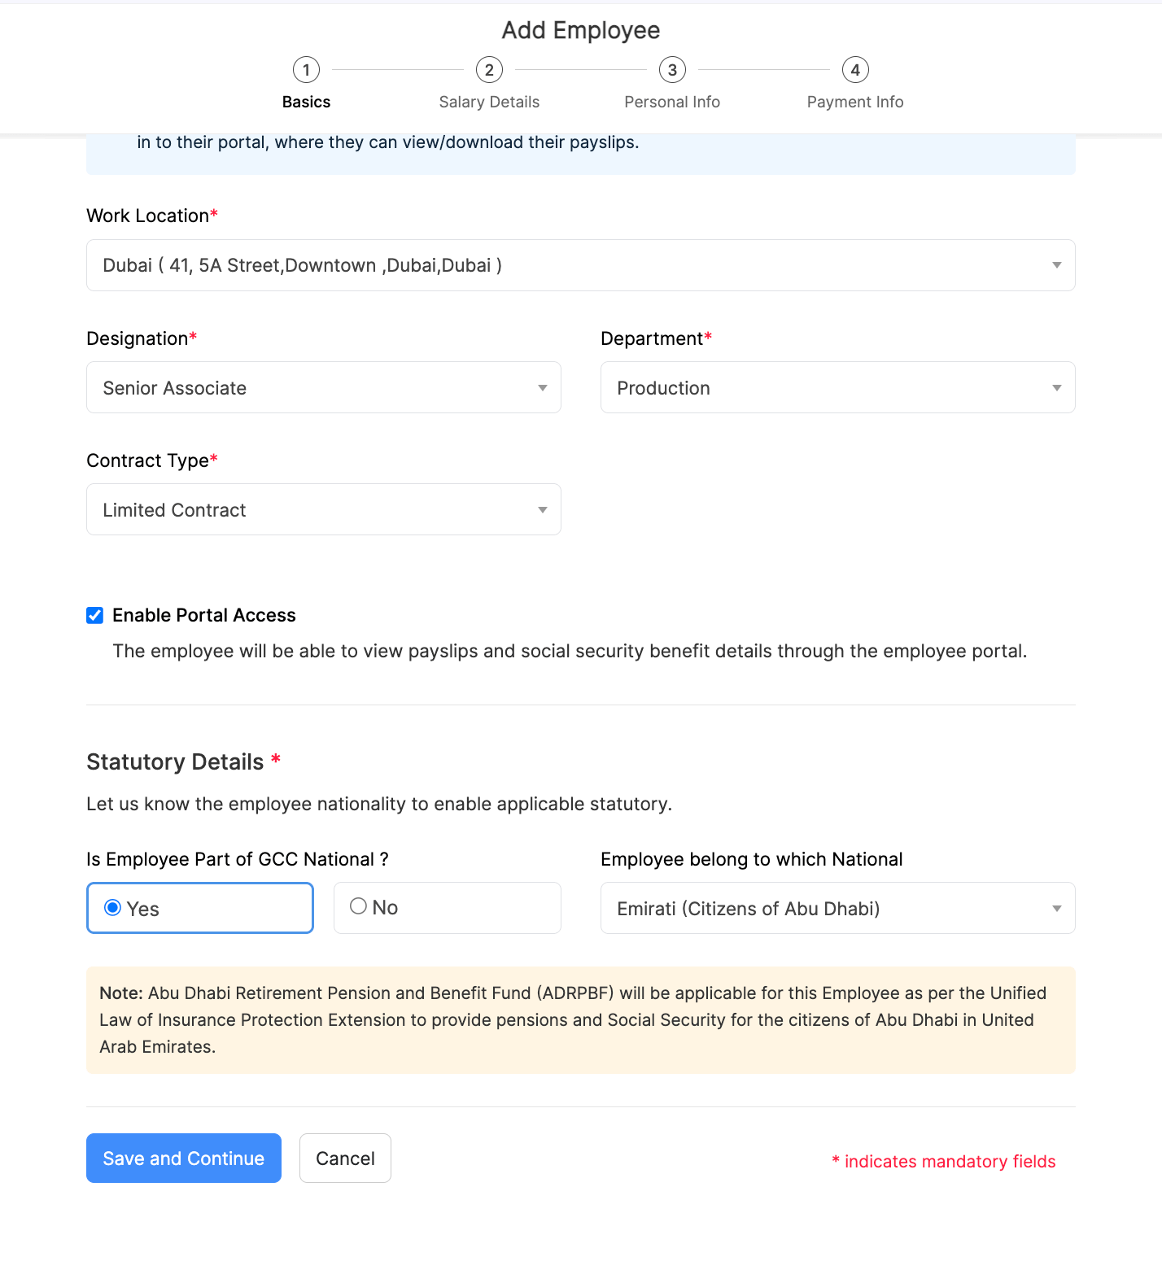
Task: Uncheck Enable Portal Access checkbox
Action: 95,615
